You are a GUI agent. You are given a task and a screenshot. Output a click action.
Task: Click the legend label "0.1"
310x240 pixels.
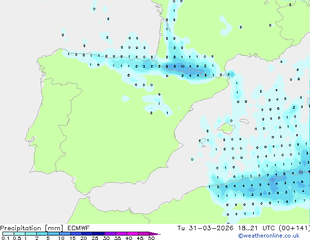(x=5, y=238)
